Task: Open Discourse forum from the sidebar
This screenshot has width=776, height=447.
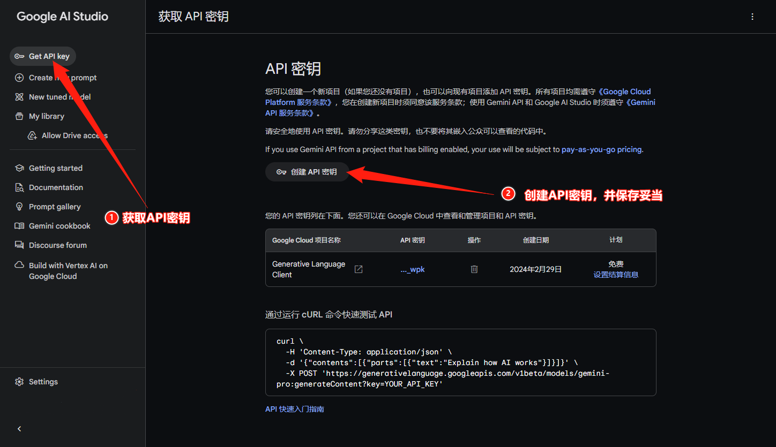Action: point(57,245)
